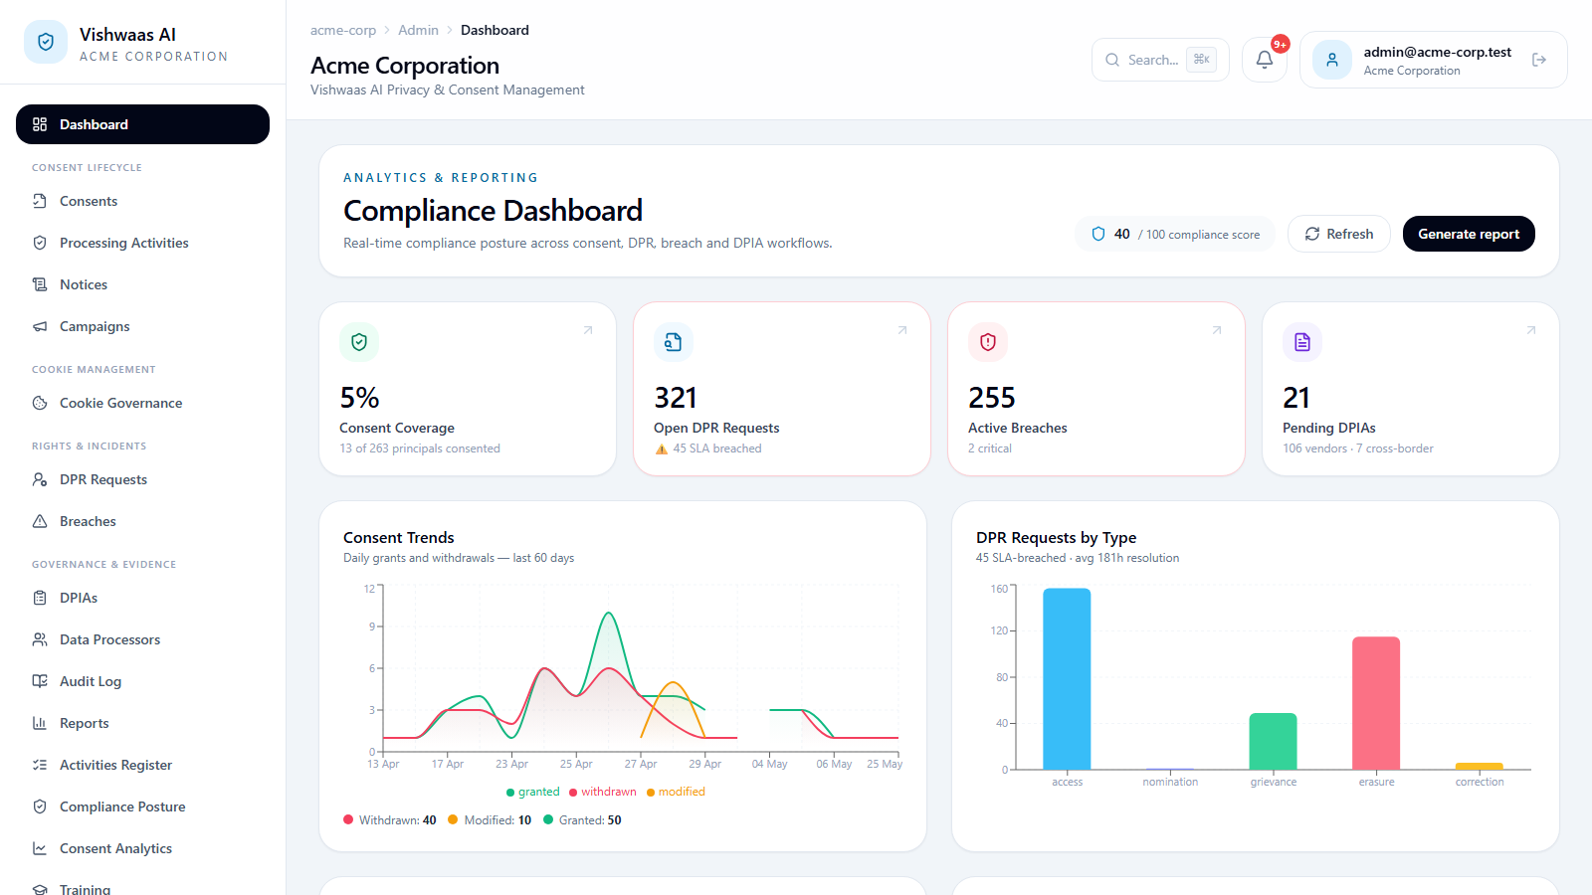
Task: Click the correction bar in DPR chart
Action: click(1480, 767)
